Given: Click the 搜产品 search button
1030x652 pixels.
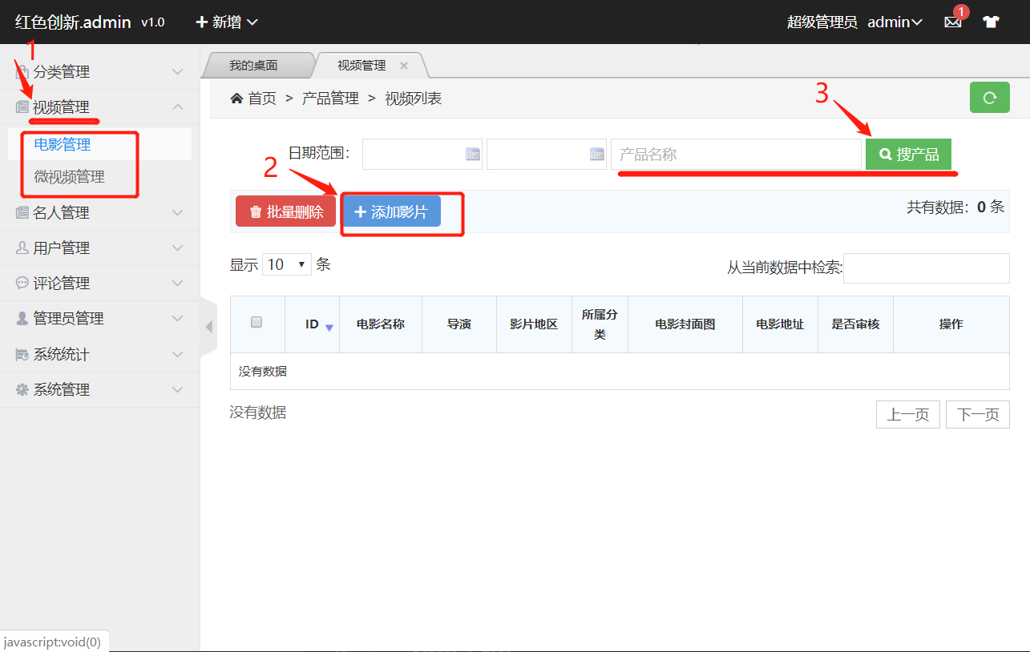Looking at the screenshot, I should pyautogui.click(x=908, y=155).
